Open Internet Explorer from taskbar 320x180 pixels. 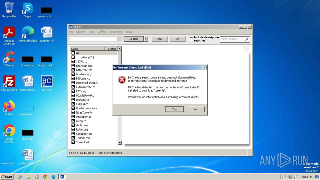[x=20, y=177]
